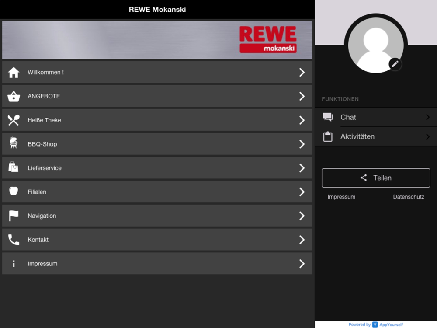
Task: Open Chat in Funktionen
Action: pos(376,117)
